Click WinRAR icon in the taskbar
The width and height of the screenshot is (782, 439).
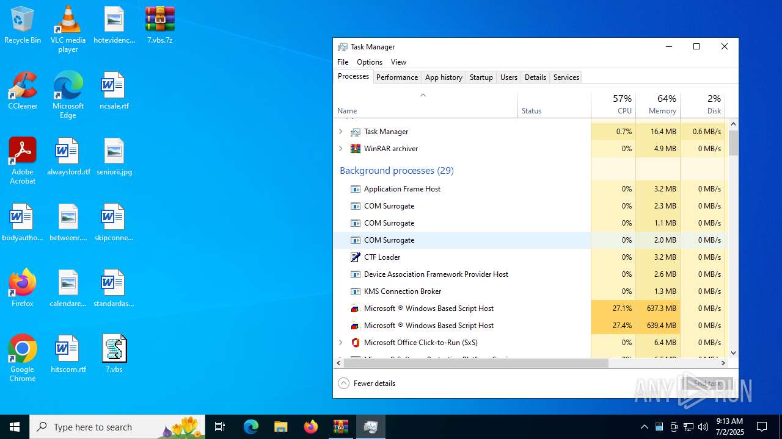340,427
